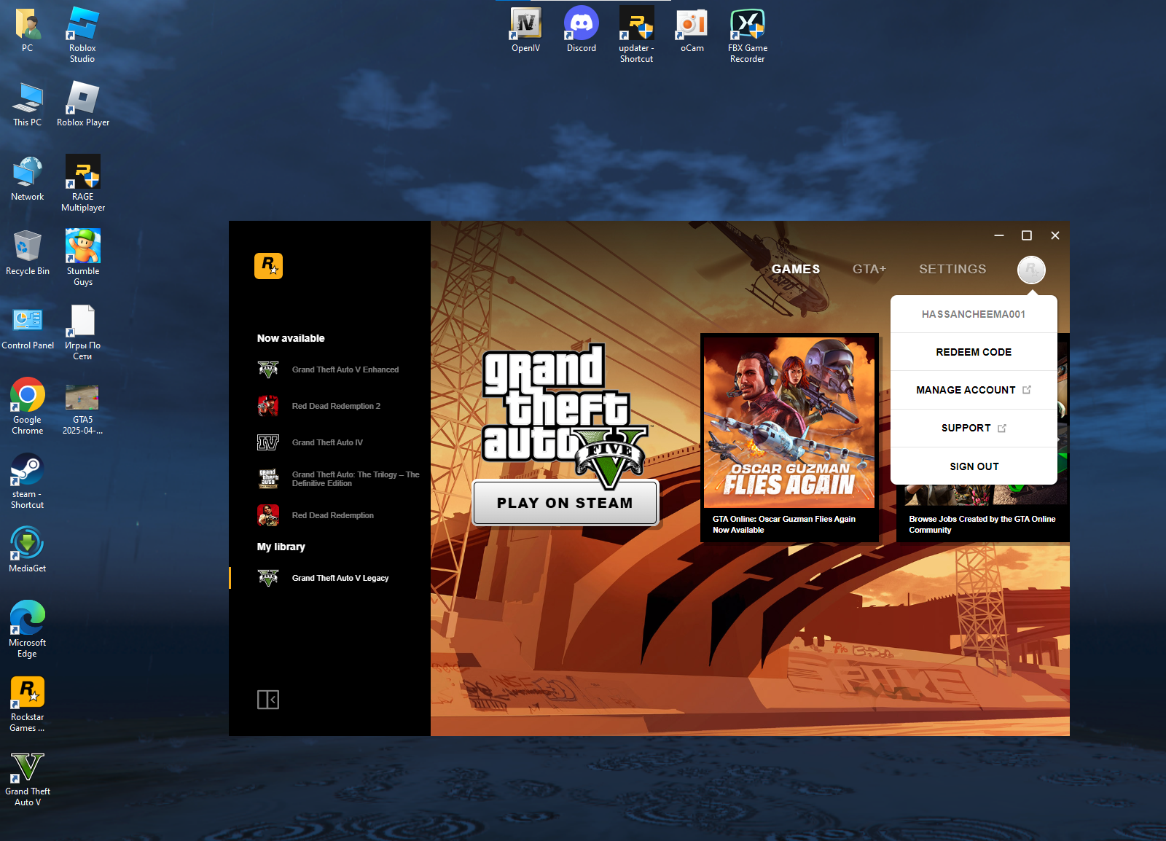1166x841 pixels.
Task: Open Grand Theft Auto IV entry text
Action: click(x=327, y=442)
